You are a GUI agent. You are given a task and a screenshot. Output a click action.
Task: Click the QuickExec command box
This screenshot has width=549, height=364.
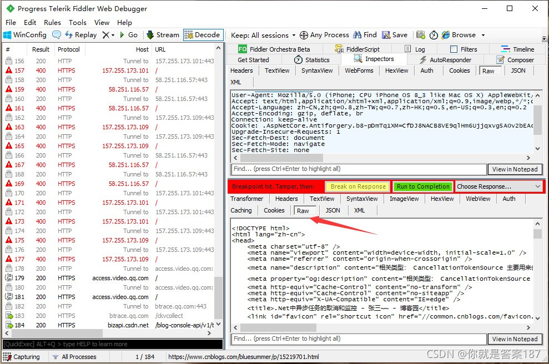click(112, 344)
